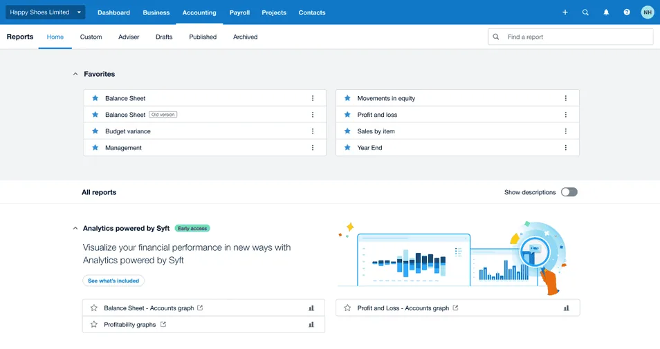This screenshot has height=349, width=660.
Task: Open the help question mark icon
Action: [x=627, y=12]
